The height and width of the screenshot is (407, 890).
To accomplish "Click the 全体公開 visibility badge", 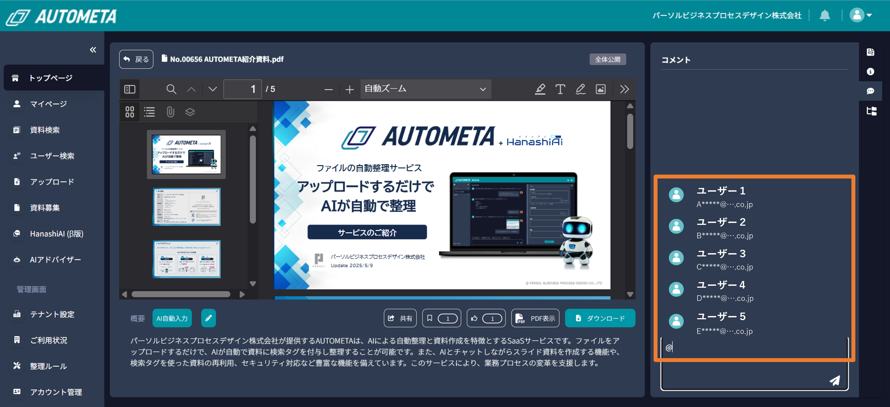I will pyautogui.click(x=607, y=59).
